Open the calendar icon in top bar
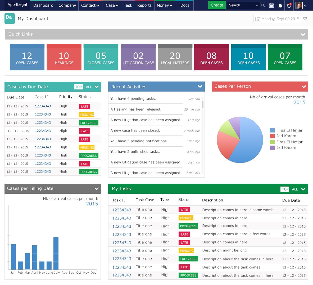This screenshot has height=285, width=313. [x=271, y=5]
